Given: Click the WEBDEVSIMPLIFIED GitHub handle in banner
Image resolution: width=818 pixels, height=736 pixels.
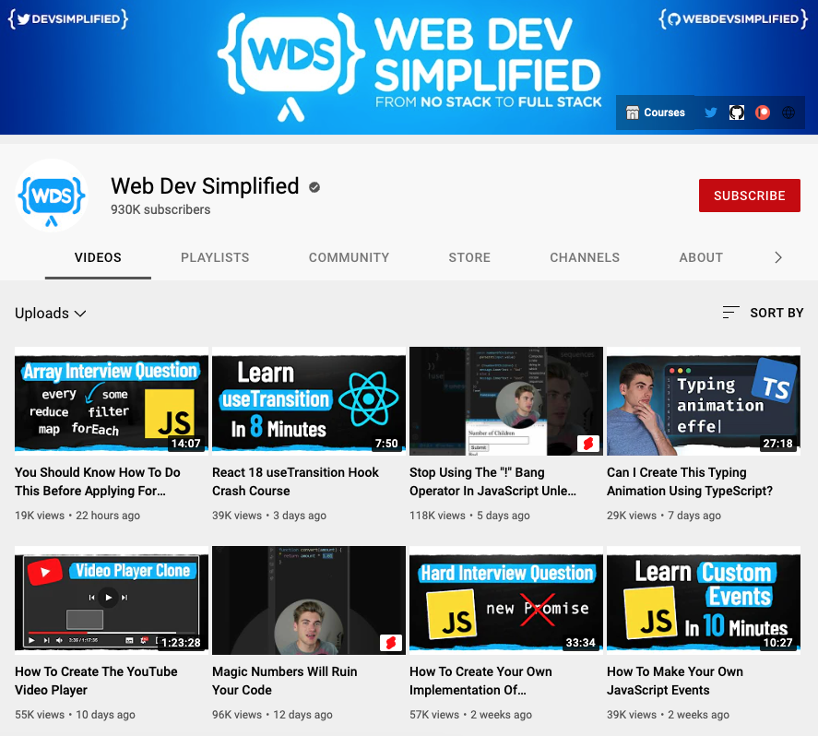Looking at the screenshot, I should 733,19.
